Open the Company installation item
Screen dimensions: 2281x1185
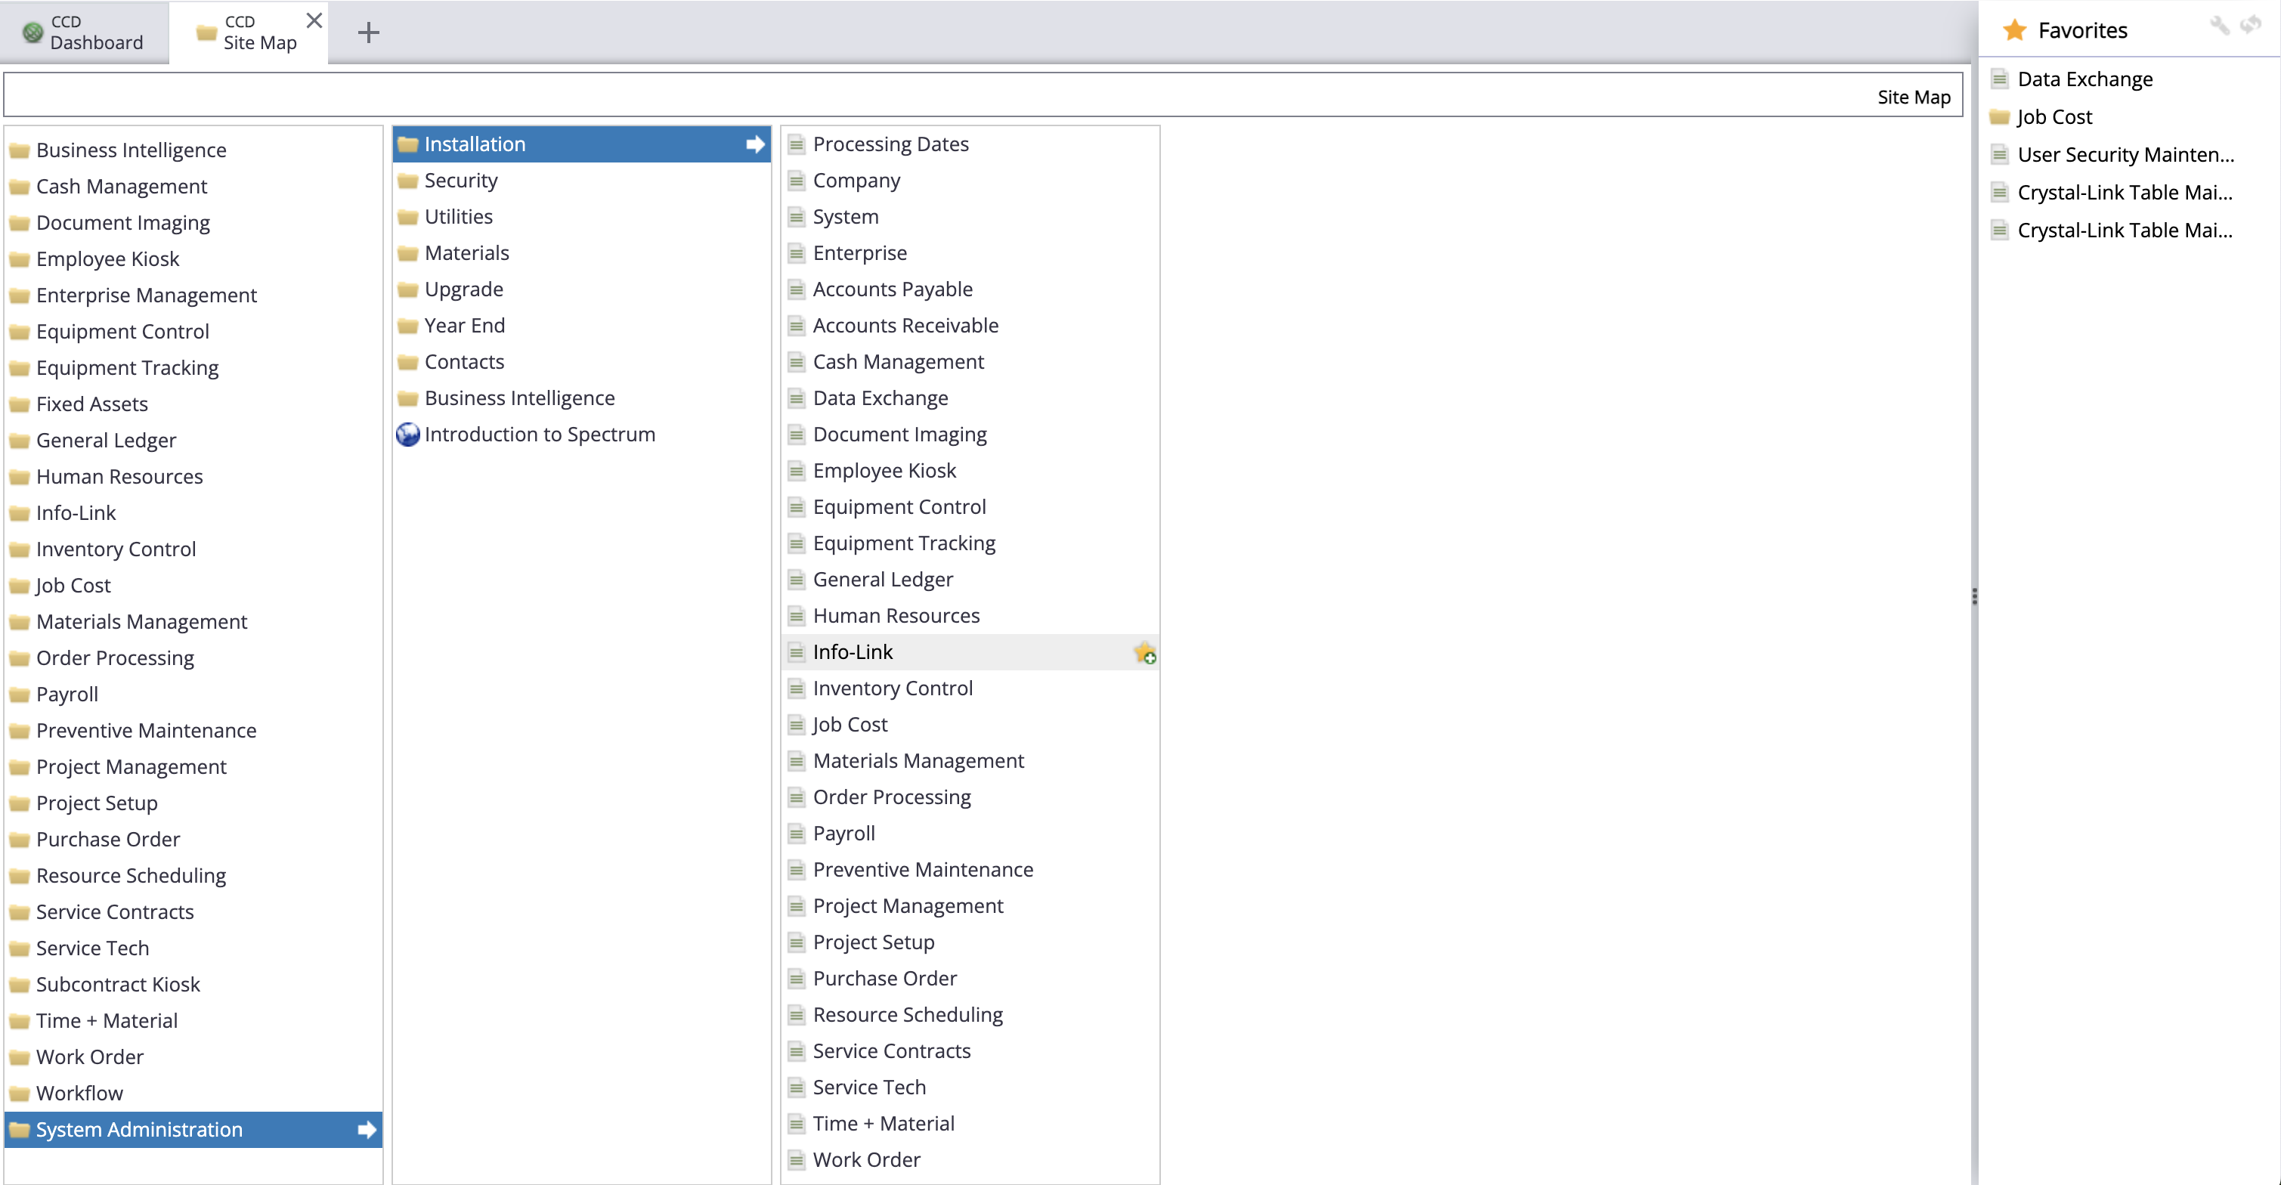tap(856, 181)
